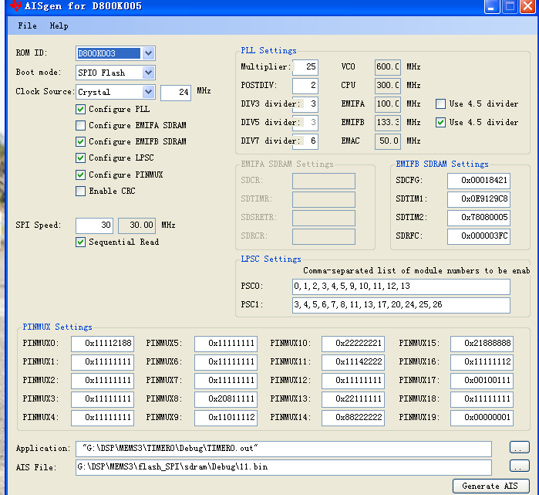Click the SPI Speed input field
This screenshot has width=539, height=495.
click(94, 225)
